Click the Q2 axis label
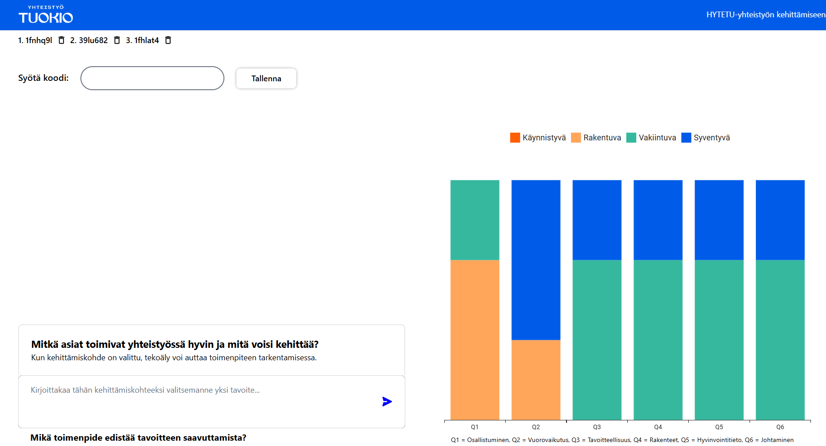This screenshot has height=446, width=826. (536, 427)
